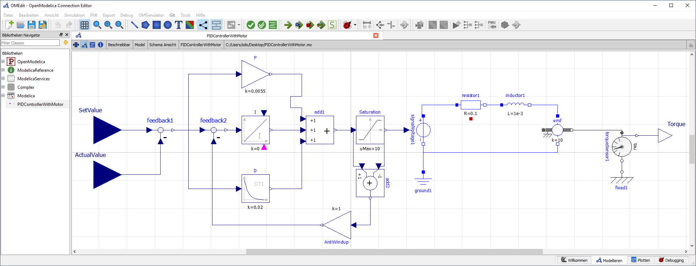Viewport: 696px width, 266px height.
Task: Open the Tools menu
Action: [185, 15]
